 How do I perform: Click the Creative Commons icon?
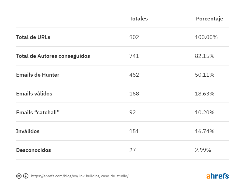click(19, 176)
